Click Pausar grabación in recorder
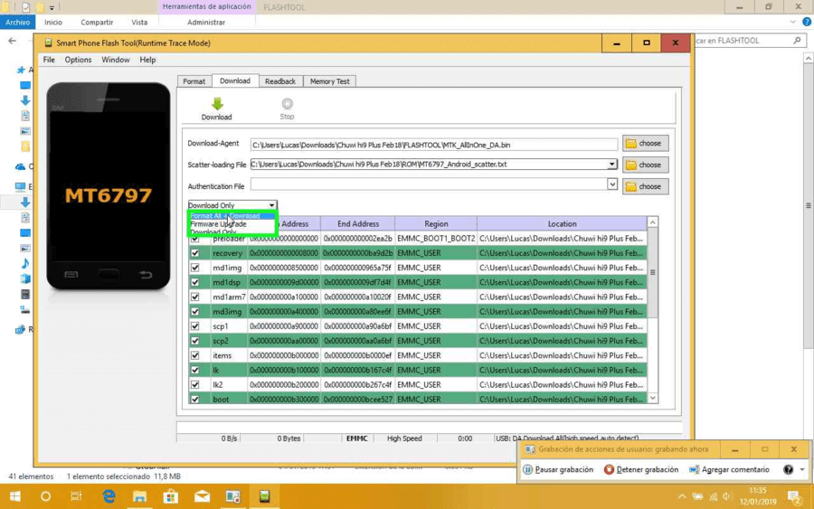Screen dimensions: 814x509 click(x=558, y=469)
